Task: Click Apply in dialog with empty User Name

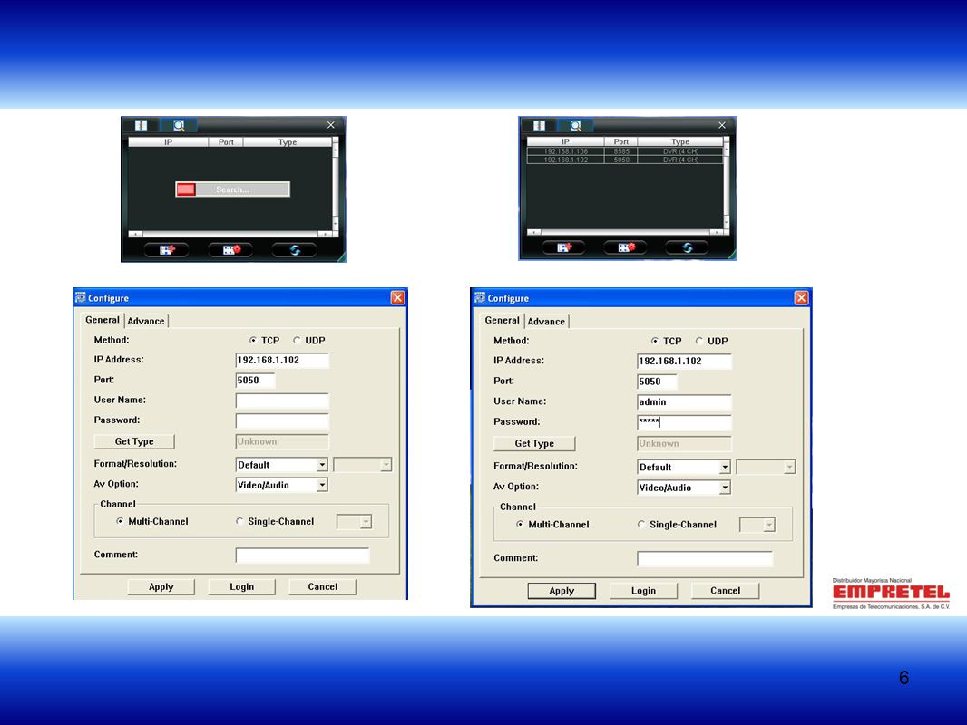Action: pos(161,587)
